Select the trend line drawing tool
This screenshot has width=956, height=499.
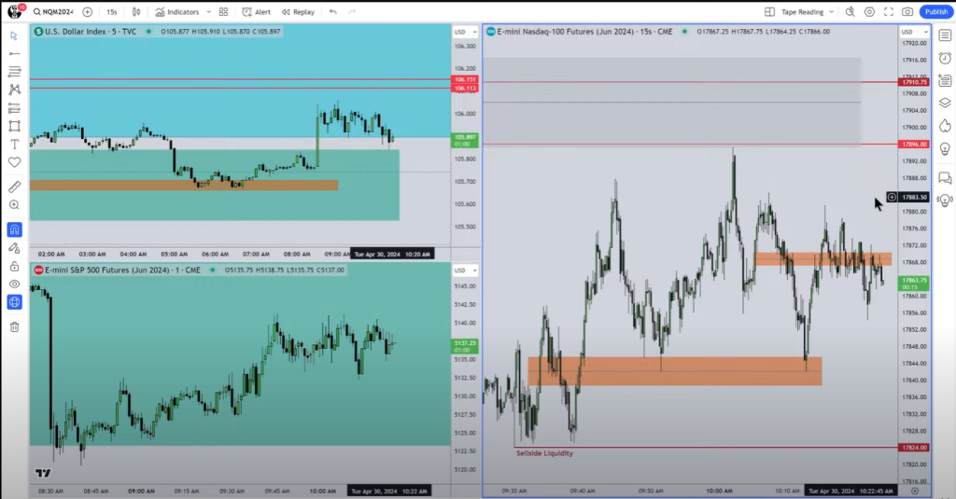pos(14,53)
